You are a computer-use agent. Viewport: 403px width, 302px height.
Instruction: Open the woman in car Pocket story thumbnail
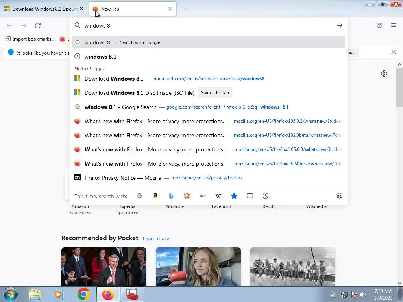198,267
